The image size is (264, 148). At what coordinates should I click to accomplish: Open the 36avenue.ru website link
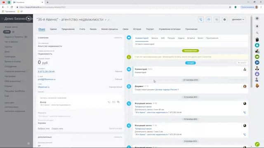click(44, 87)
